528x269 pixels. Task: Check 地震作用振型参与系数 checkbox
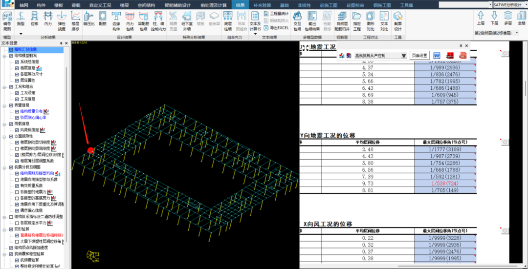(17, 180)
